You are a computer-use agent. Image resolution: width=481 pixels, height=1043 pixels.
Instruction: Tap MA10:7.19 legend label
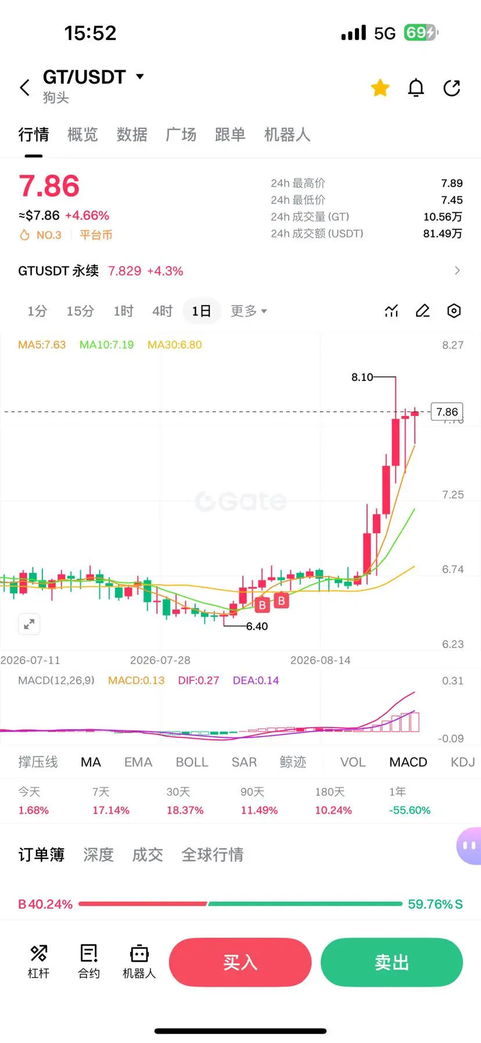106,345
